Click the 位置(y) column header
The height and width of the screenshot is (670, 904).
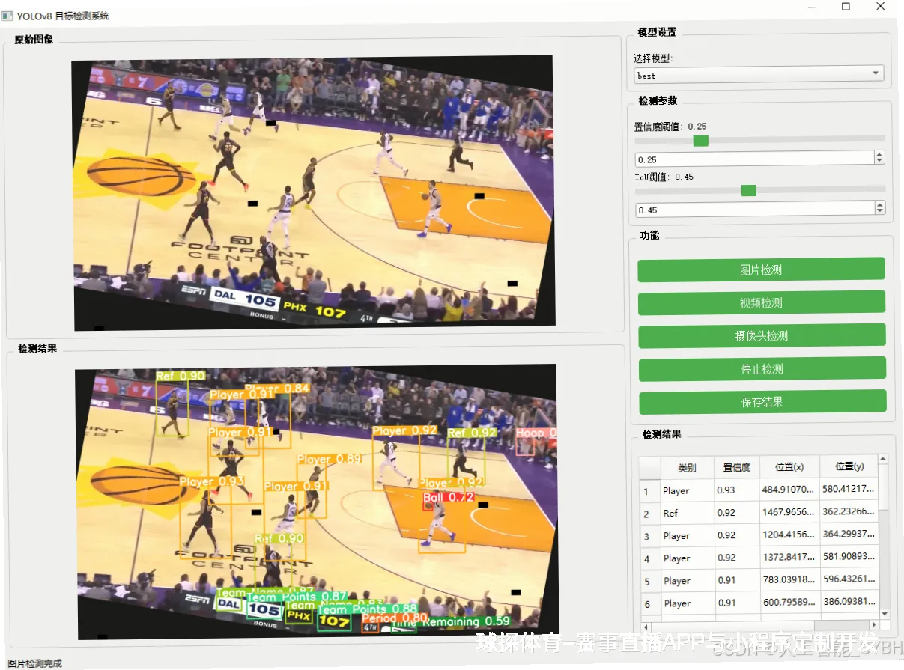tap(849, 467)
